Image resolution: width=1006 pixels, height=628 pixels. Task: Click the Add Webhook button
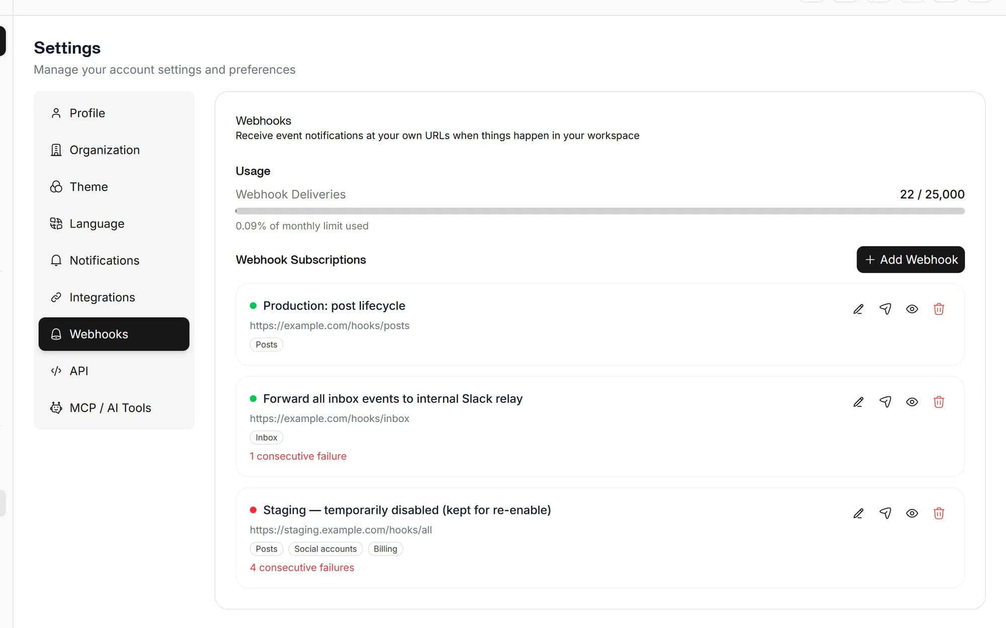click(x=910, y=260)
